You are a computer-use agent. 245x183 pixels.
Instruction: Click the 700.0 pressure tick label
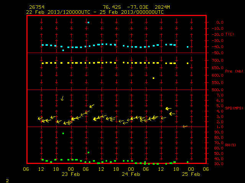coord(218,60)
